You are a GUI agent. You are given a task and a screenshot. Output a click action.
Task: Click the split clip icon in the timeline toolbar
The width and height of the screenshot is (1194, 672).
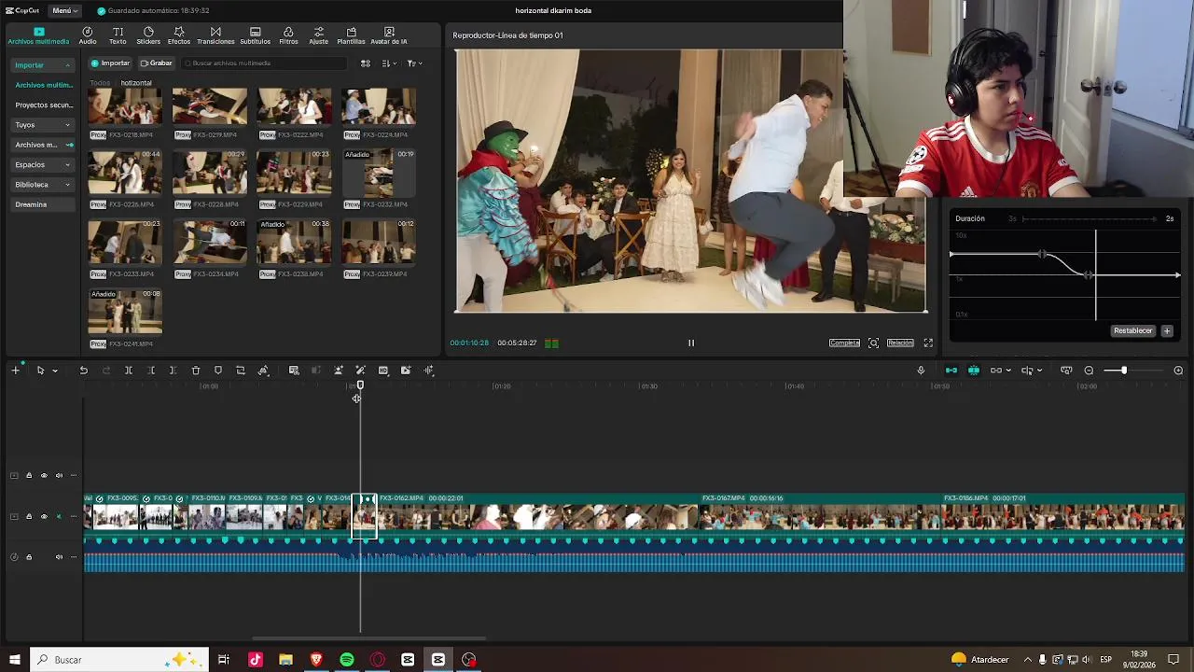point(129,371)
